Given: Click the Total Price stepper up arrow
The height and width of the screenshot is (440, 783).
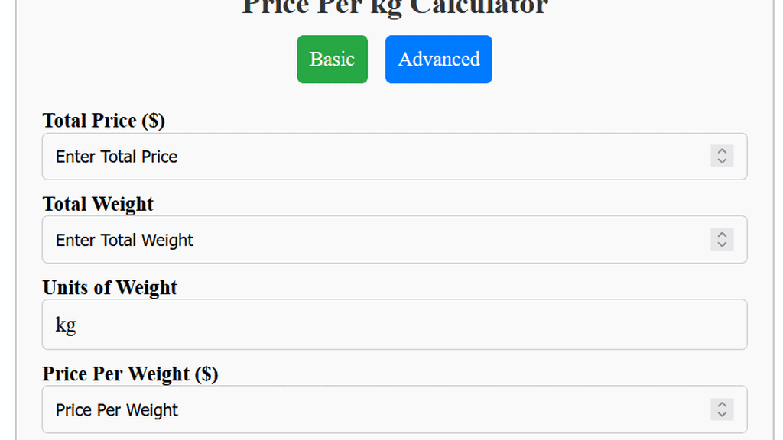Looking at the screenshot, I should (722, 152).
